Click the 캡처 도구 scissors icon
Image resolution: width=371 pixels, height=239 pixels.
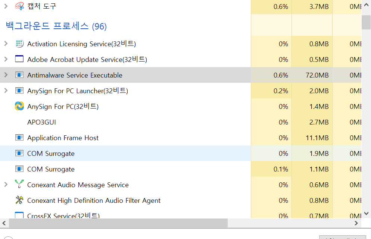(19, 6)
